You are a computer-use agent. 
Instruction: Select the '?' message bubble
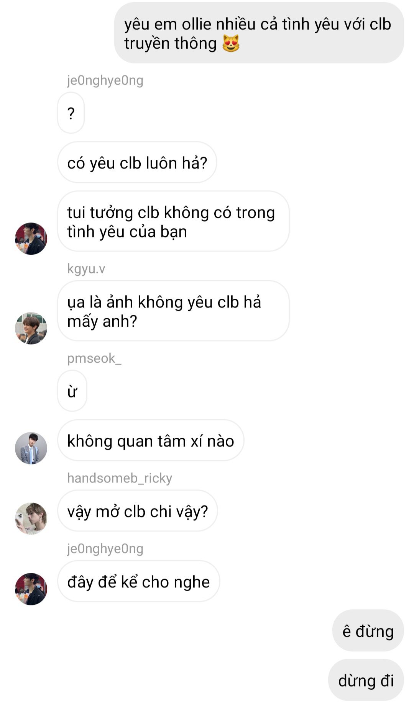point(71,113)
